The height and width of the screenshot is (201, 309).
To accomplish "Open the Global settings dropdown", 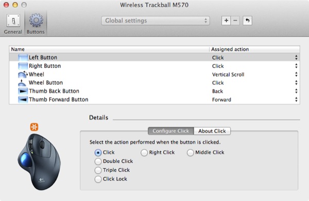I will [x=156, y=21].
